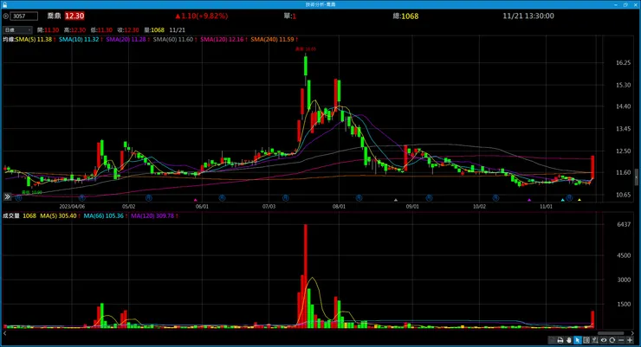
Task: Click the monthly marker near 07/03 date
Action: click(286, 197)
